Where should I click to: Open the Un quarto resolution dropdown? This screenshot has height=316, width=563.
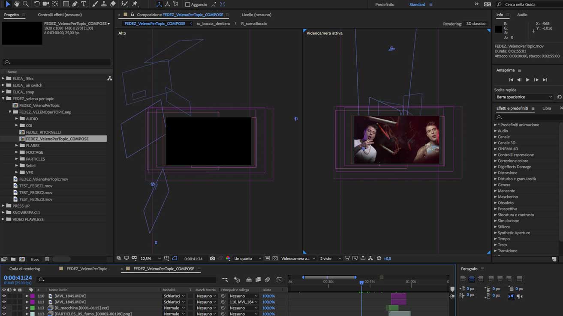[x=247, y=259]
